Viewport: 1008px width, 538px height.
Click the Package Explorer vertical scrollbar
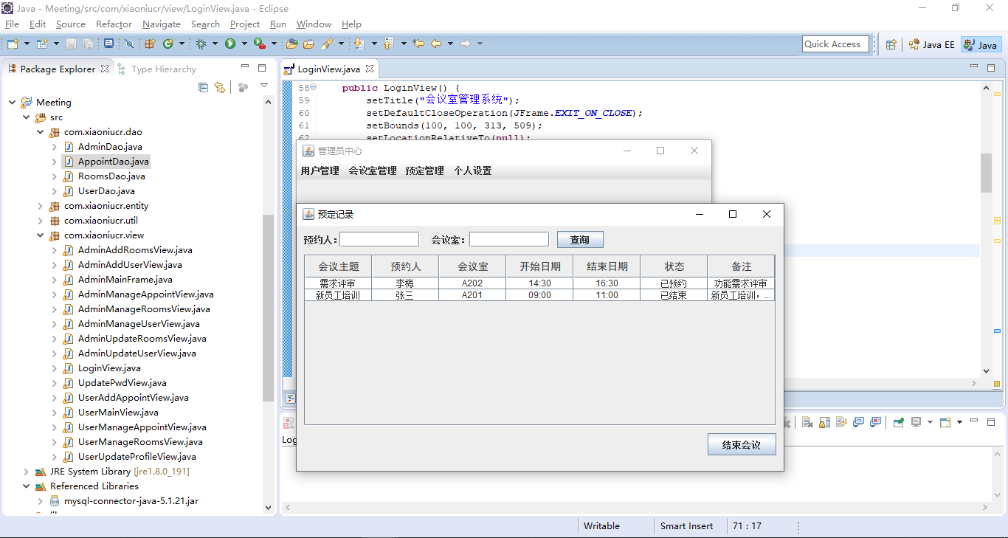point(269,308)
